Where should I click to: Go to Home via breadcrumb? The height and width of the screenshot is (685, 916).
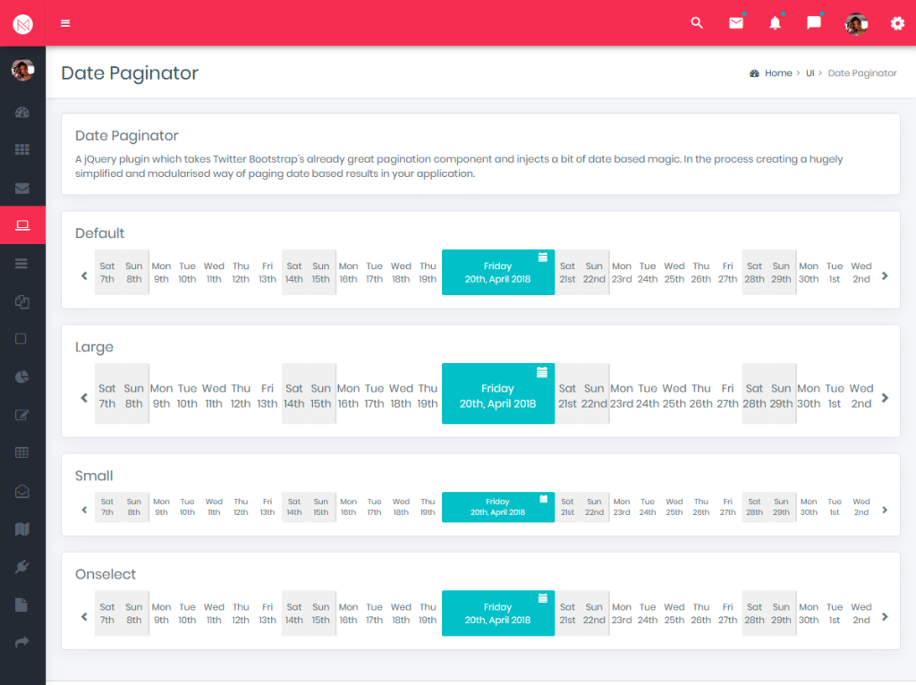tap(778, 73)
